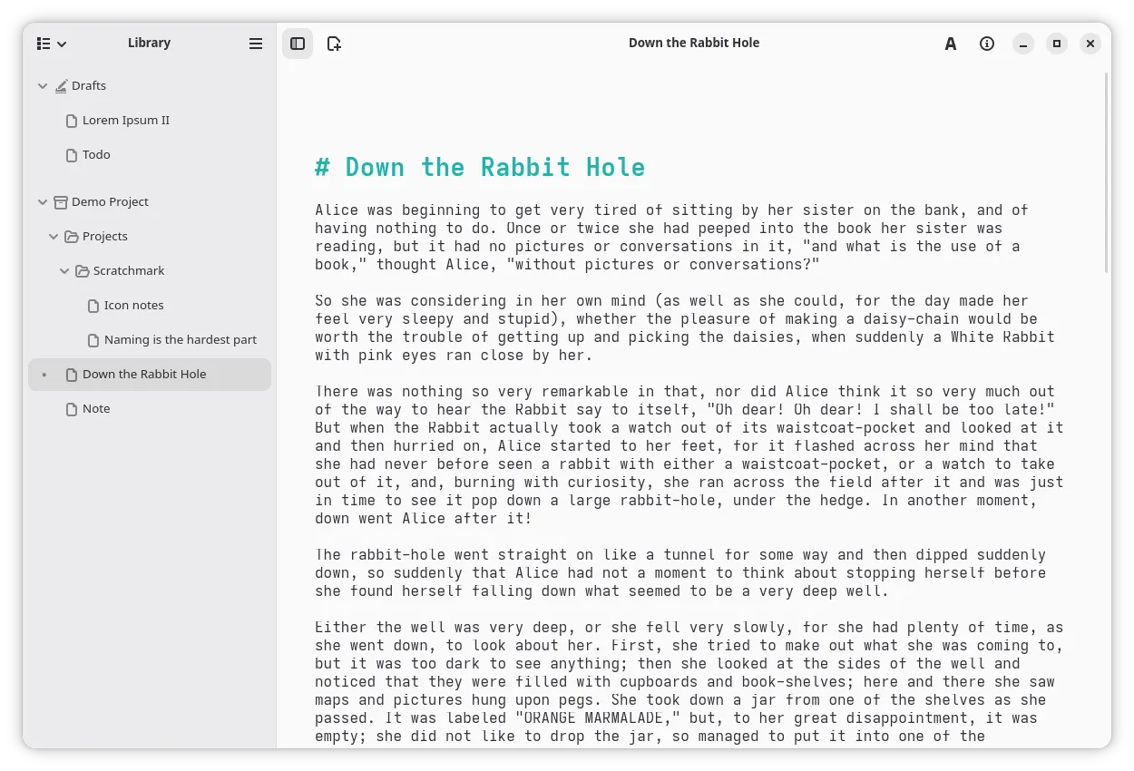Click the Projects folder icon
This screenshot has width=1134, height=771.
coord(72,237)
